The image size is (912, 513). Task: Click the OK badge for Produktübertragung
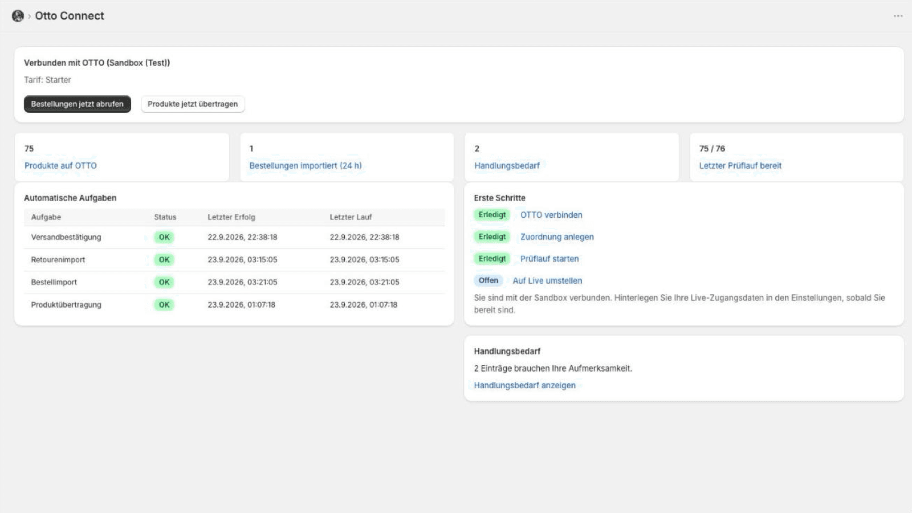[x=164, y=305]
